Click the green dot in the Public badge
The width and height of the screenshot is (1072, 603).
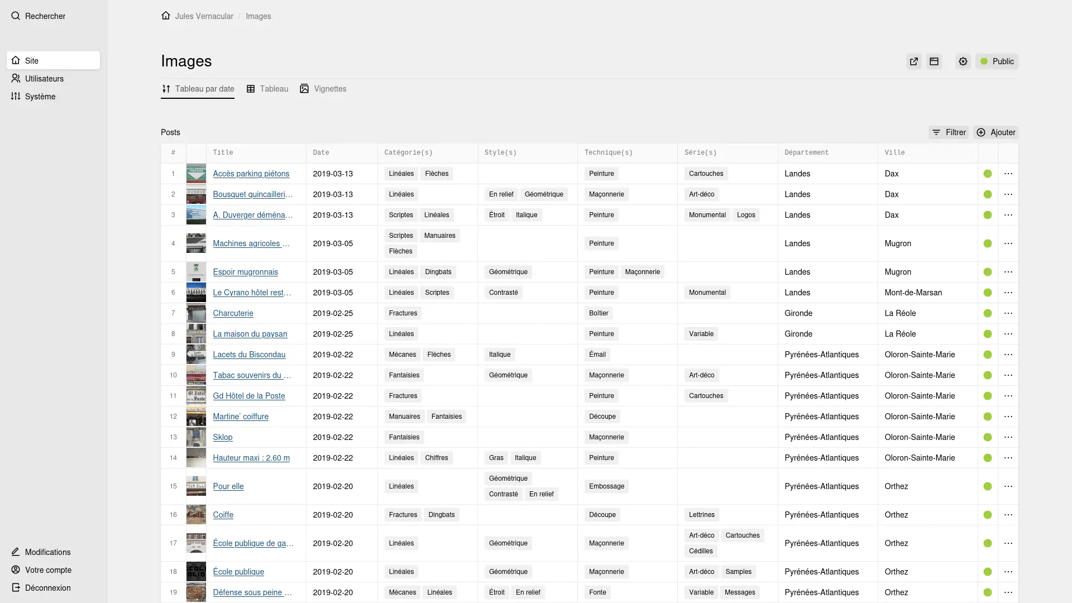[x=984, y=61]
